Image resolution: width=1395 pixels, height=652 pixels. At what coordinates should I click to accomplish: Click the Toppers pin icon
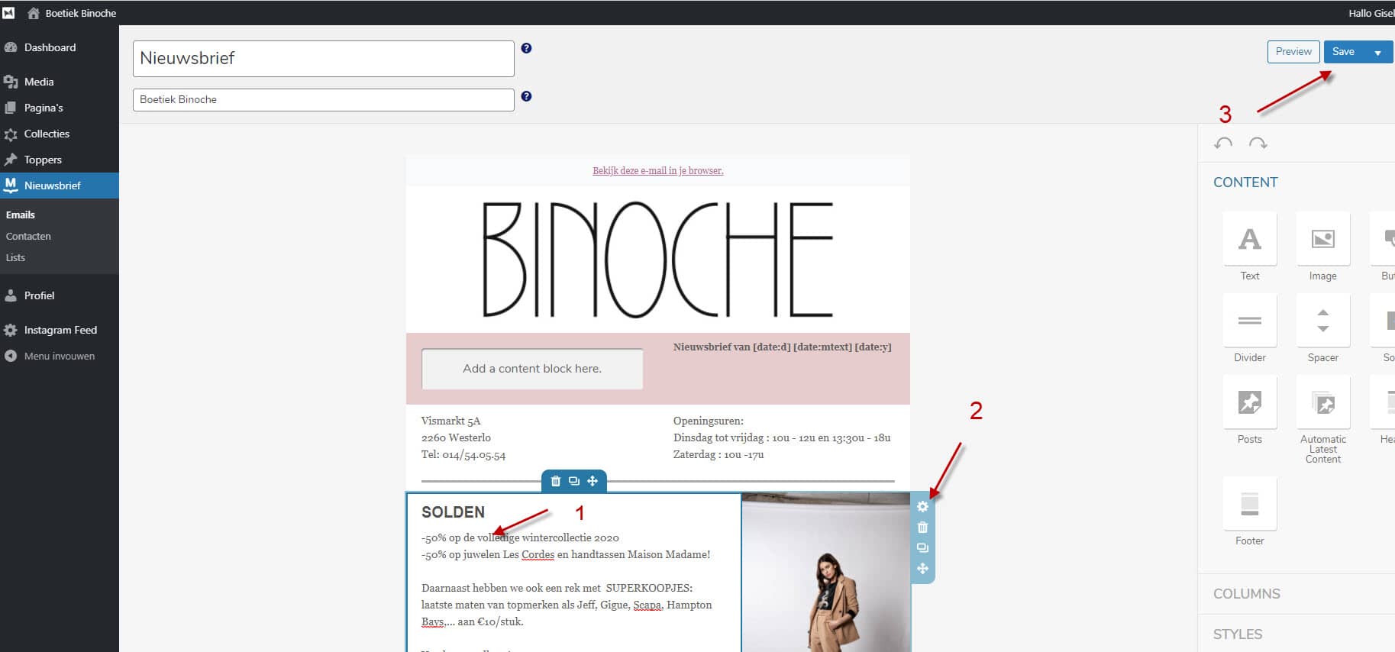point(11,160)
